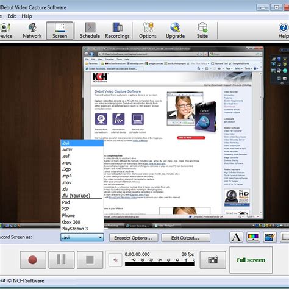The height and width of the screenshot is (289, 289).
Task: Open the Options toolbar icon
Action: 148,30
